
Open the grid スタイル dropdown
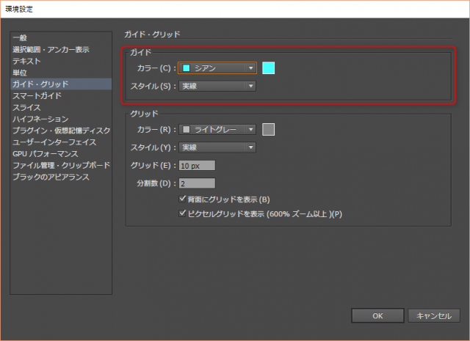point(217,147)
